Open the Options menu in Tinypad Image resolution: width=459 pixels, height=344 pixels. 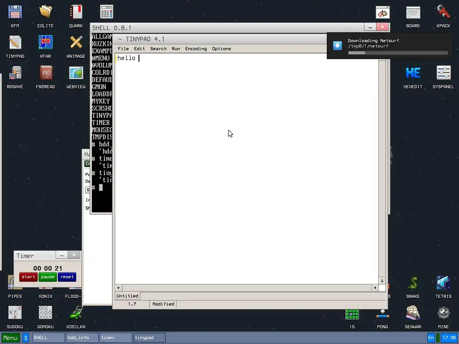pos(221,48)
